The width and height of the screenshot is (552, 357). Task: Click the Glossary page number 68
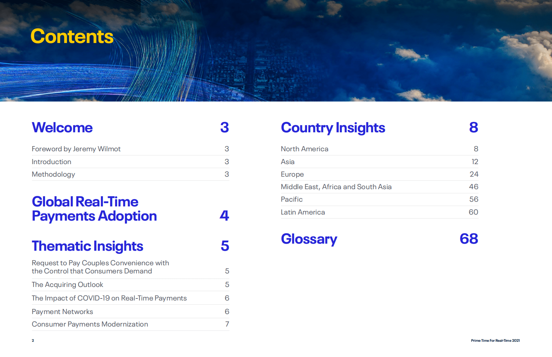pos(468,239)
